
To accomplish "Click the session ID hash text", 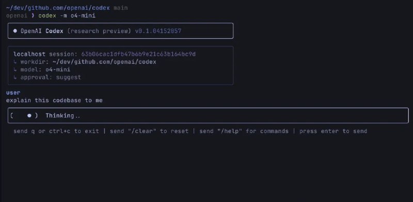I will (x=138, y=54).
